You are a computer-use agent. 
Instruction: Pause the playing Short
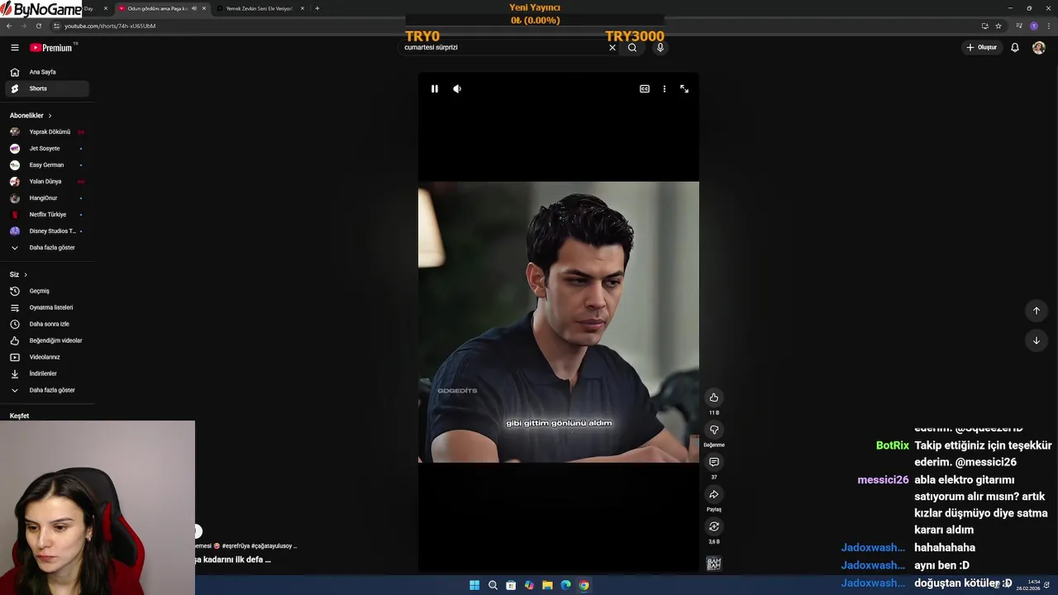point(435,89)
